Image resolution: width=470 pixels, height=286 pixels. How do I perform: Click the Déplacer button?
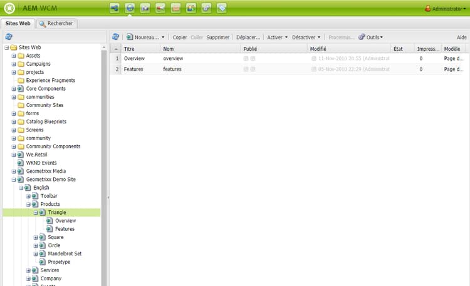click(248, 38)
